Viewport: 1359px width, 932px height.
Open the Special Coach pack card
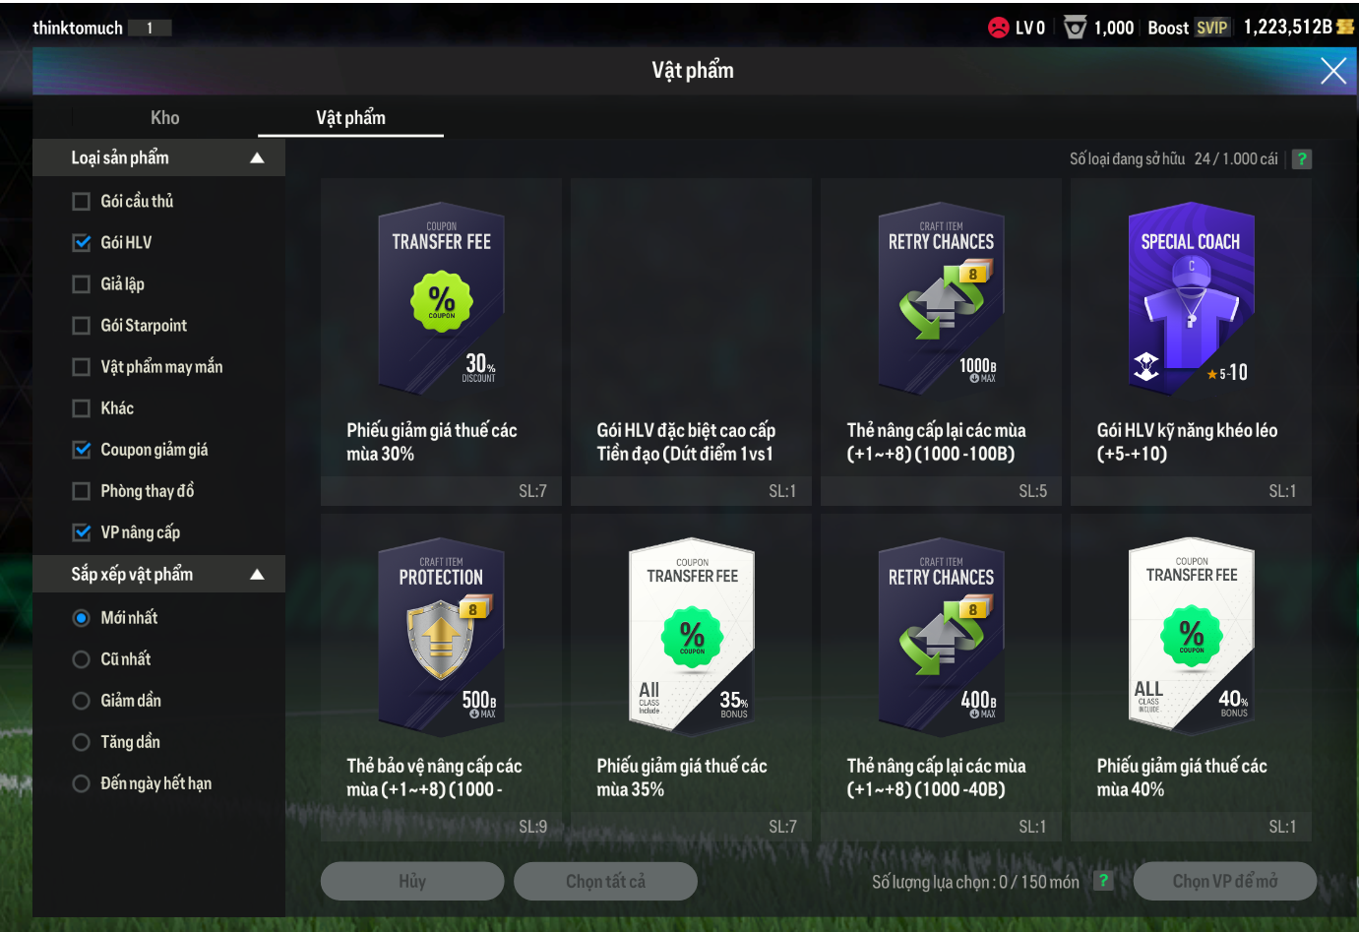coord(1191,342)
